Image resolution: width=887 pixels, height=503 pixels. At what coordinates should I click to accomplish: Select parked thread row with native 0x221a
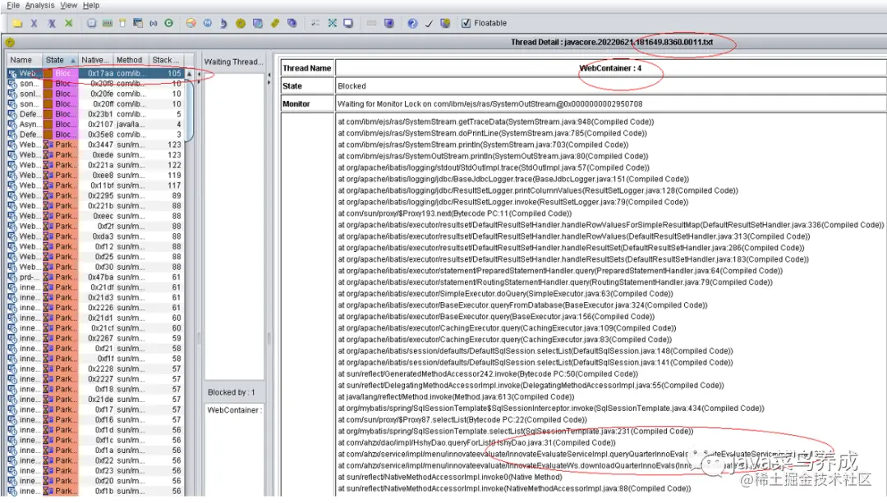point(95,165)
